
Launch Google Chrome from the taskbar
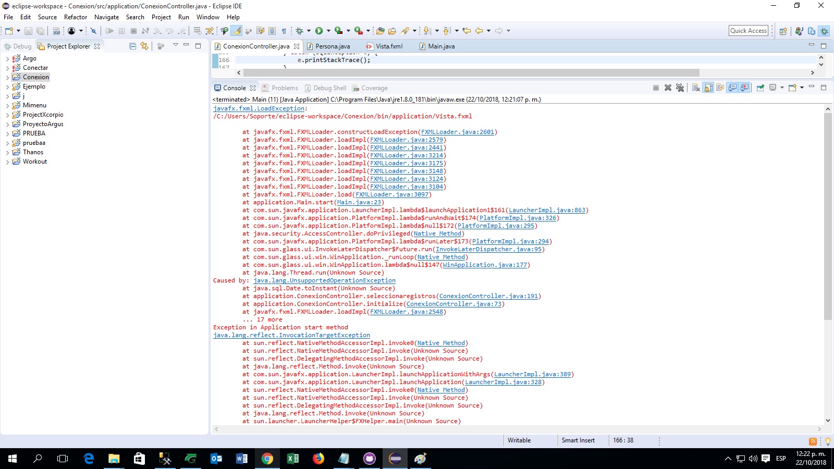point(267,459)
